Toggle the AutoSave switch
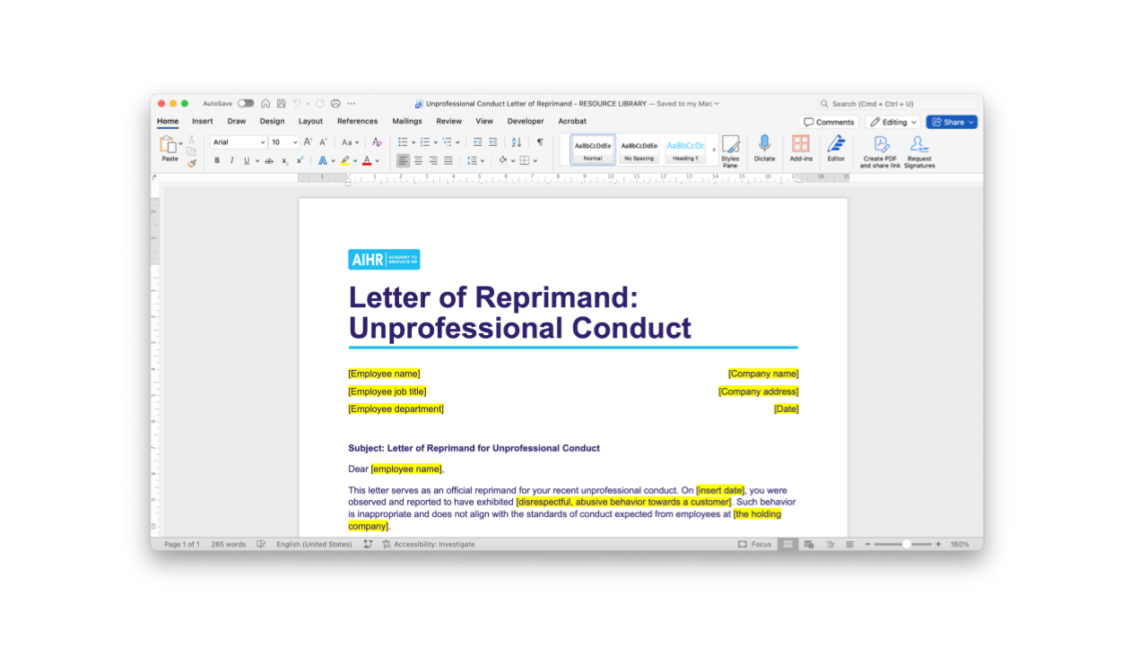The width and height of the screenshot is (1148, 645). (245, 104)
